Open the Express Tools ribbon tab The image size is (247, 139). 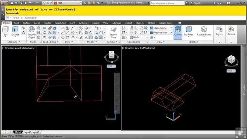(166, 23)
